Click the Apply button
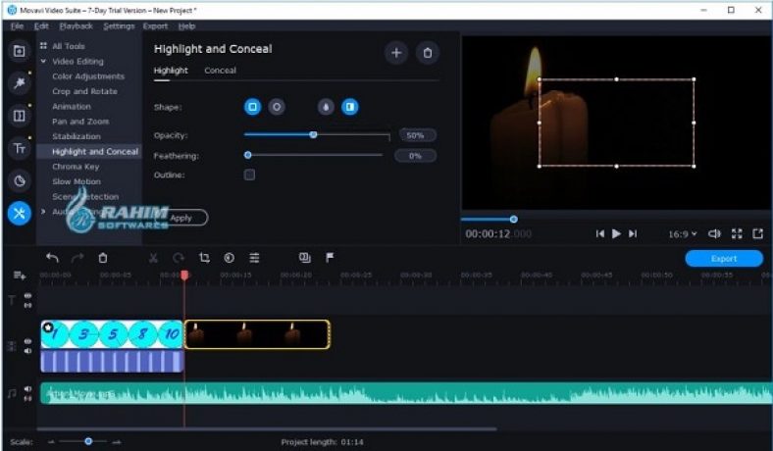773x451 pixels. tap(180, 218)
